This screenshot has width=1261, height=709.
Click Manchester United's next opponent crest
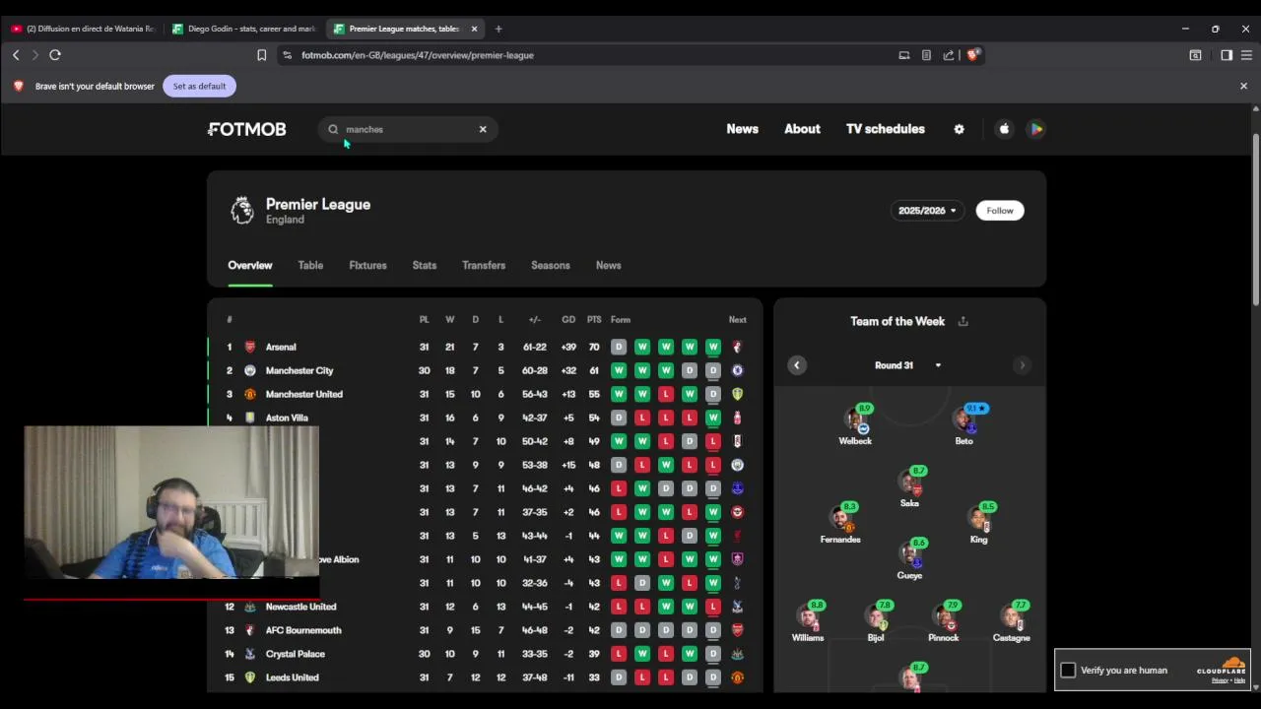(737, 394)
